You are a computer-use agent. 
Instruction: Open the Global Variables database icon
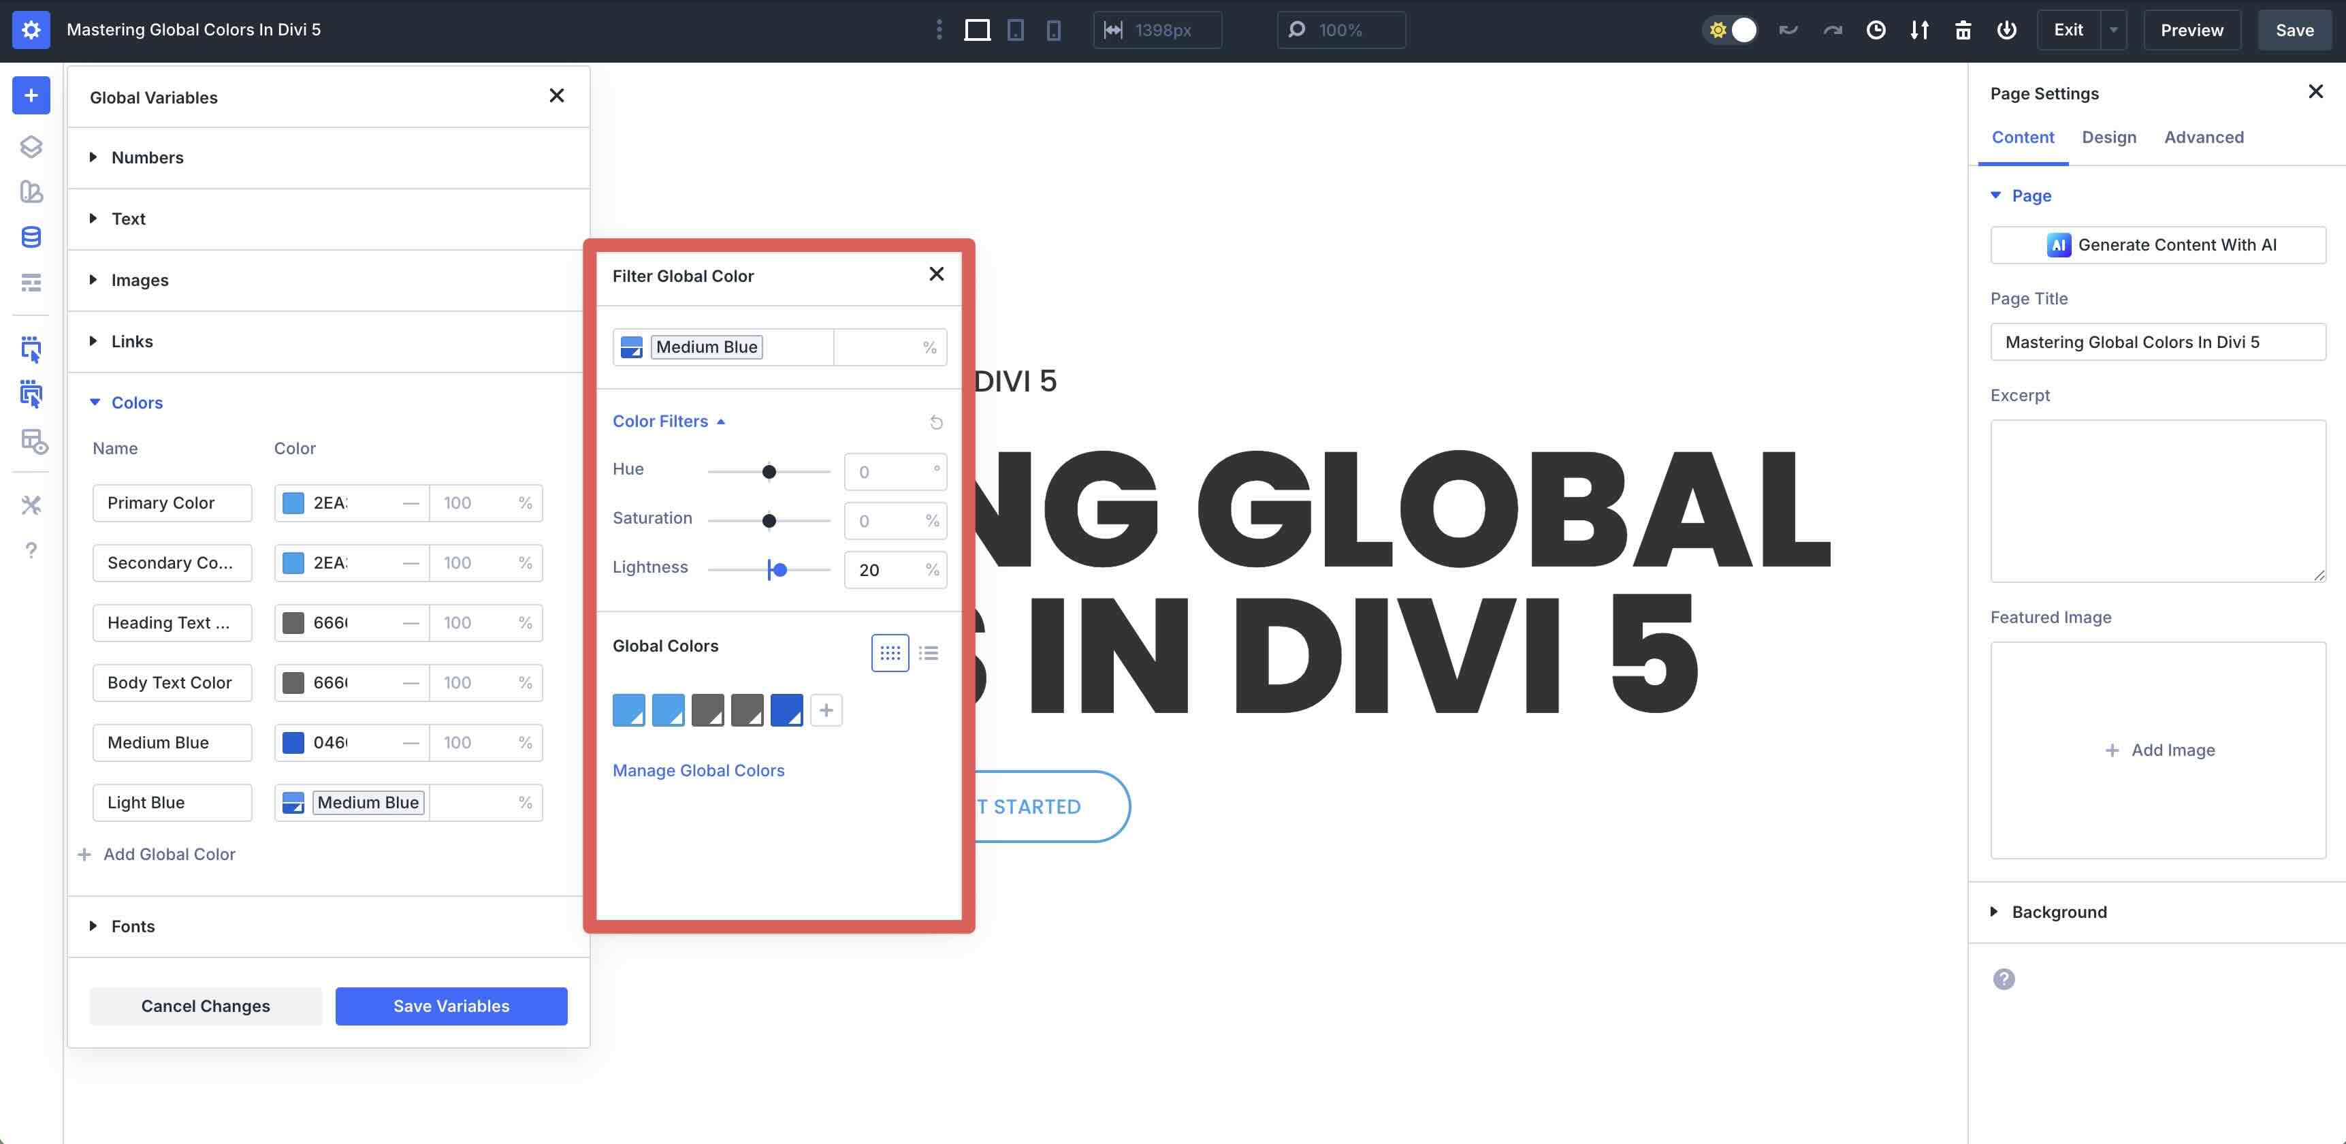tap(31, 238)
